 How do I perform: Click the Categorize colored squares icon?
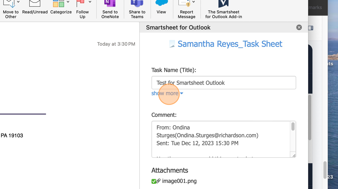(59, 3)
